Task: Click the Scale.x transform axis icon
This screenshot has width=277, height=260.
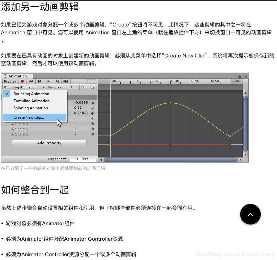Action: click(x=12, y=124)
